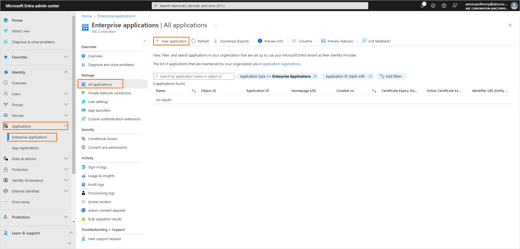Click the New application button
Image resolution: width=520 pixels, height=249 pixels.
point(171,41)
